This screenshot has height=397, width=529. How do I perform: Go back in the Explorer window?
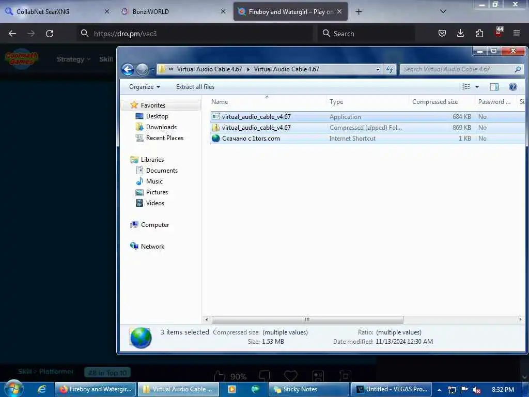(x=128, y=70)
